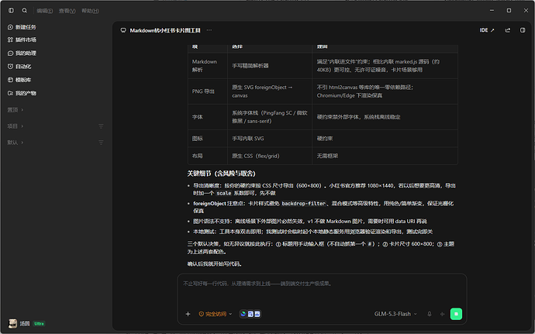The height and width of the screenshot is (334, 535).
Task: Click the bold 'foreignObject' text
Action: (x=209, y=204)
